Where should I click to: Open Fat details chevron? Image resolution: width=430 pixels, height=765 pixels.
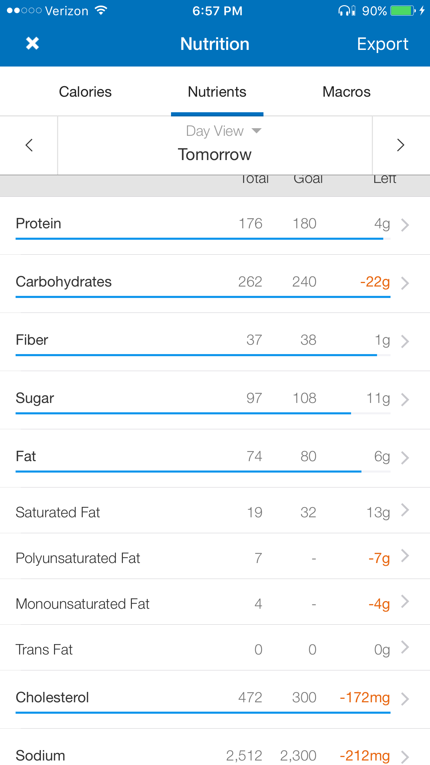[405, 458]
